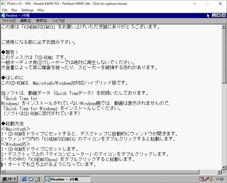The image size is (227, 183).
Task: Open Notepad's 編集(E) menu
Action: pyautogui.click(x=26, y=21)
